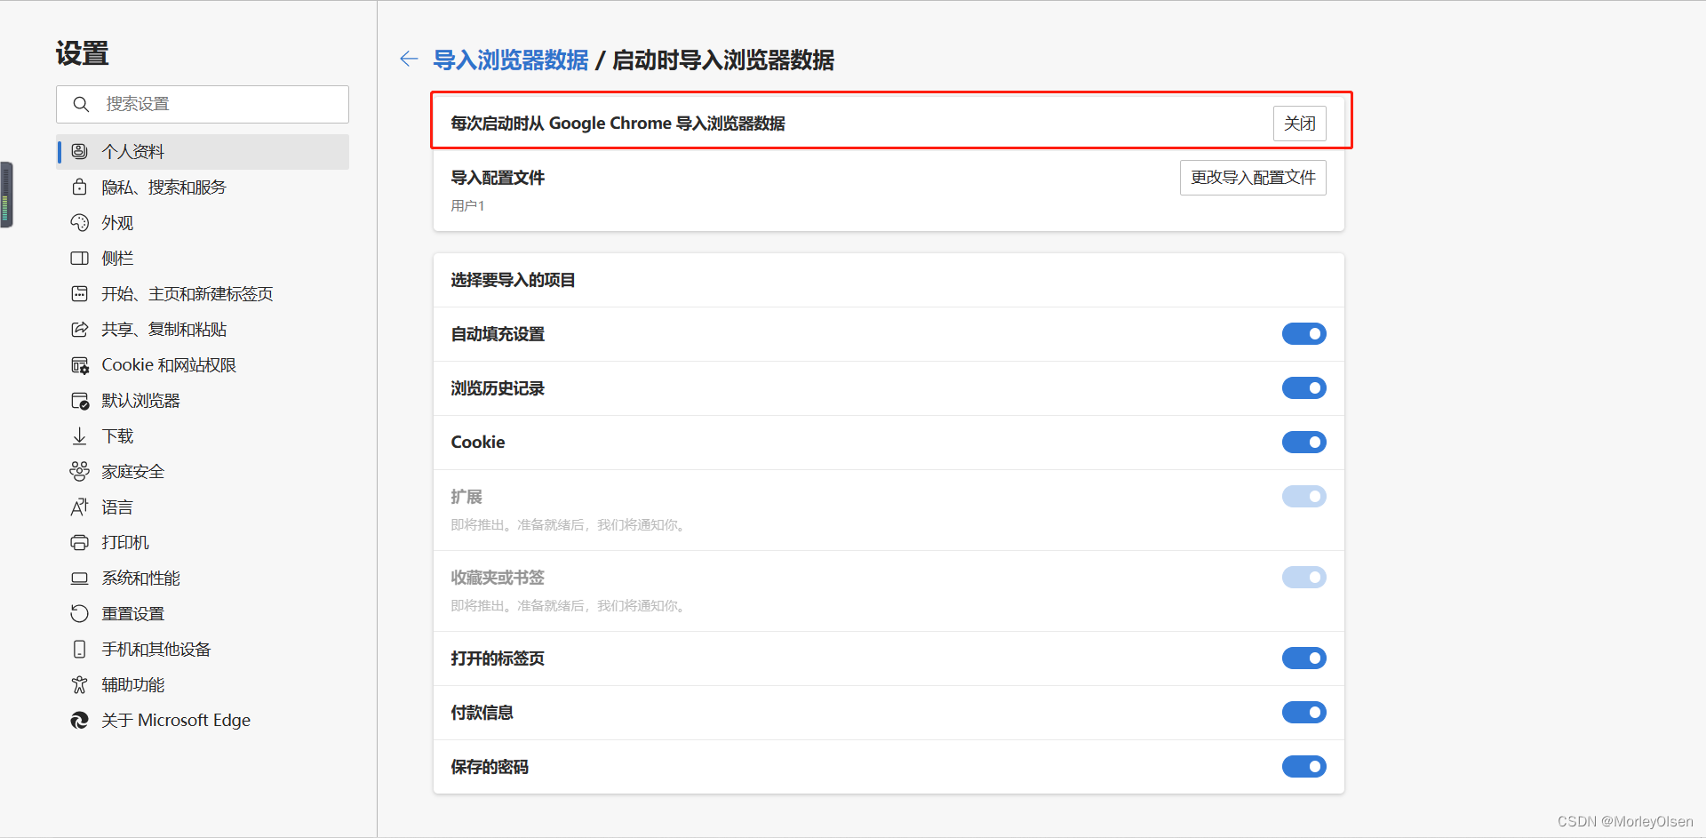Click the 侧栏 sidebar icon
The image size is (1706, 838).
point(79,258)
